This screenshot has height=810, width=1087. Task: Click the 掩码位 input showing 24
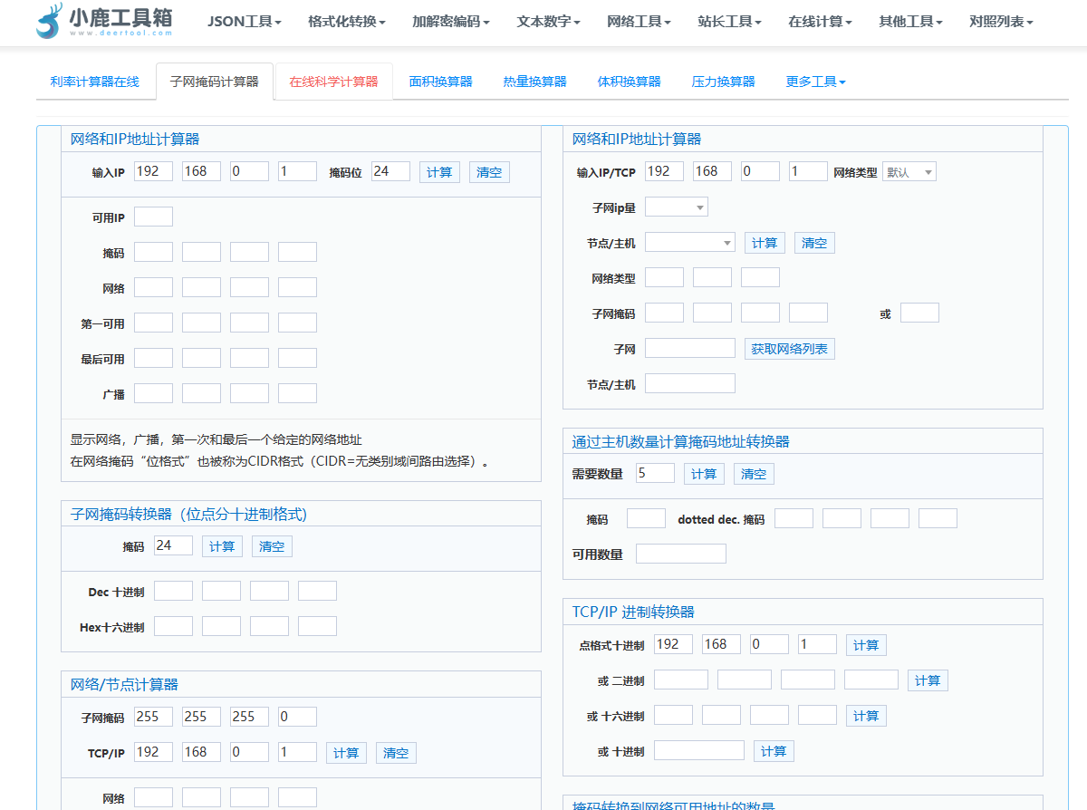390,171
